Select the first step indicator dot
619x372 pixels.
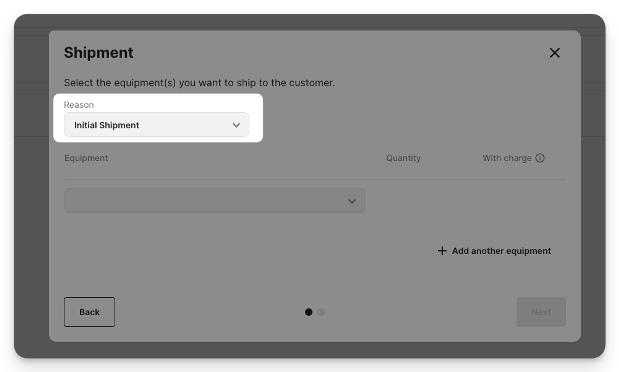[x=309, y=312]
